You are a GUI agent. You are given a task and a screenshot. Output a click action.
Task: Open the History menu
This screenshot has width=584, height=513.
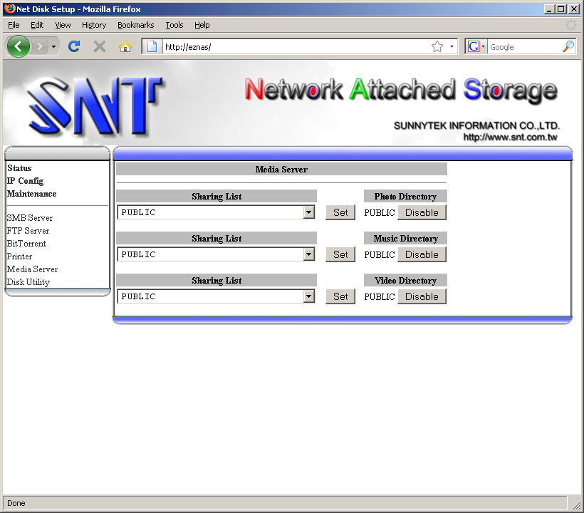[94, 25]
